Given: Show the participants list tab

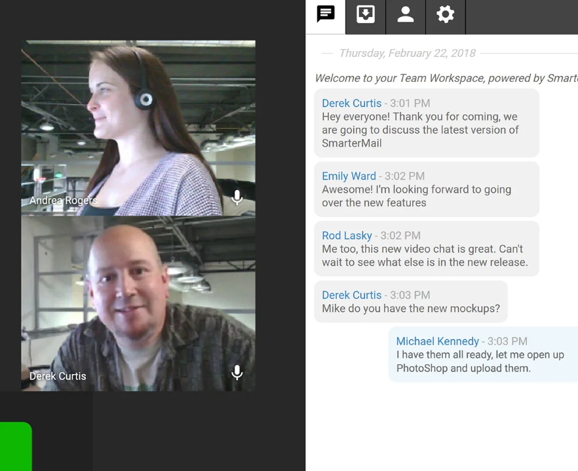Looking at the screenshot, I should pos(406,15).
